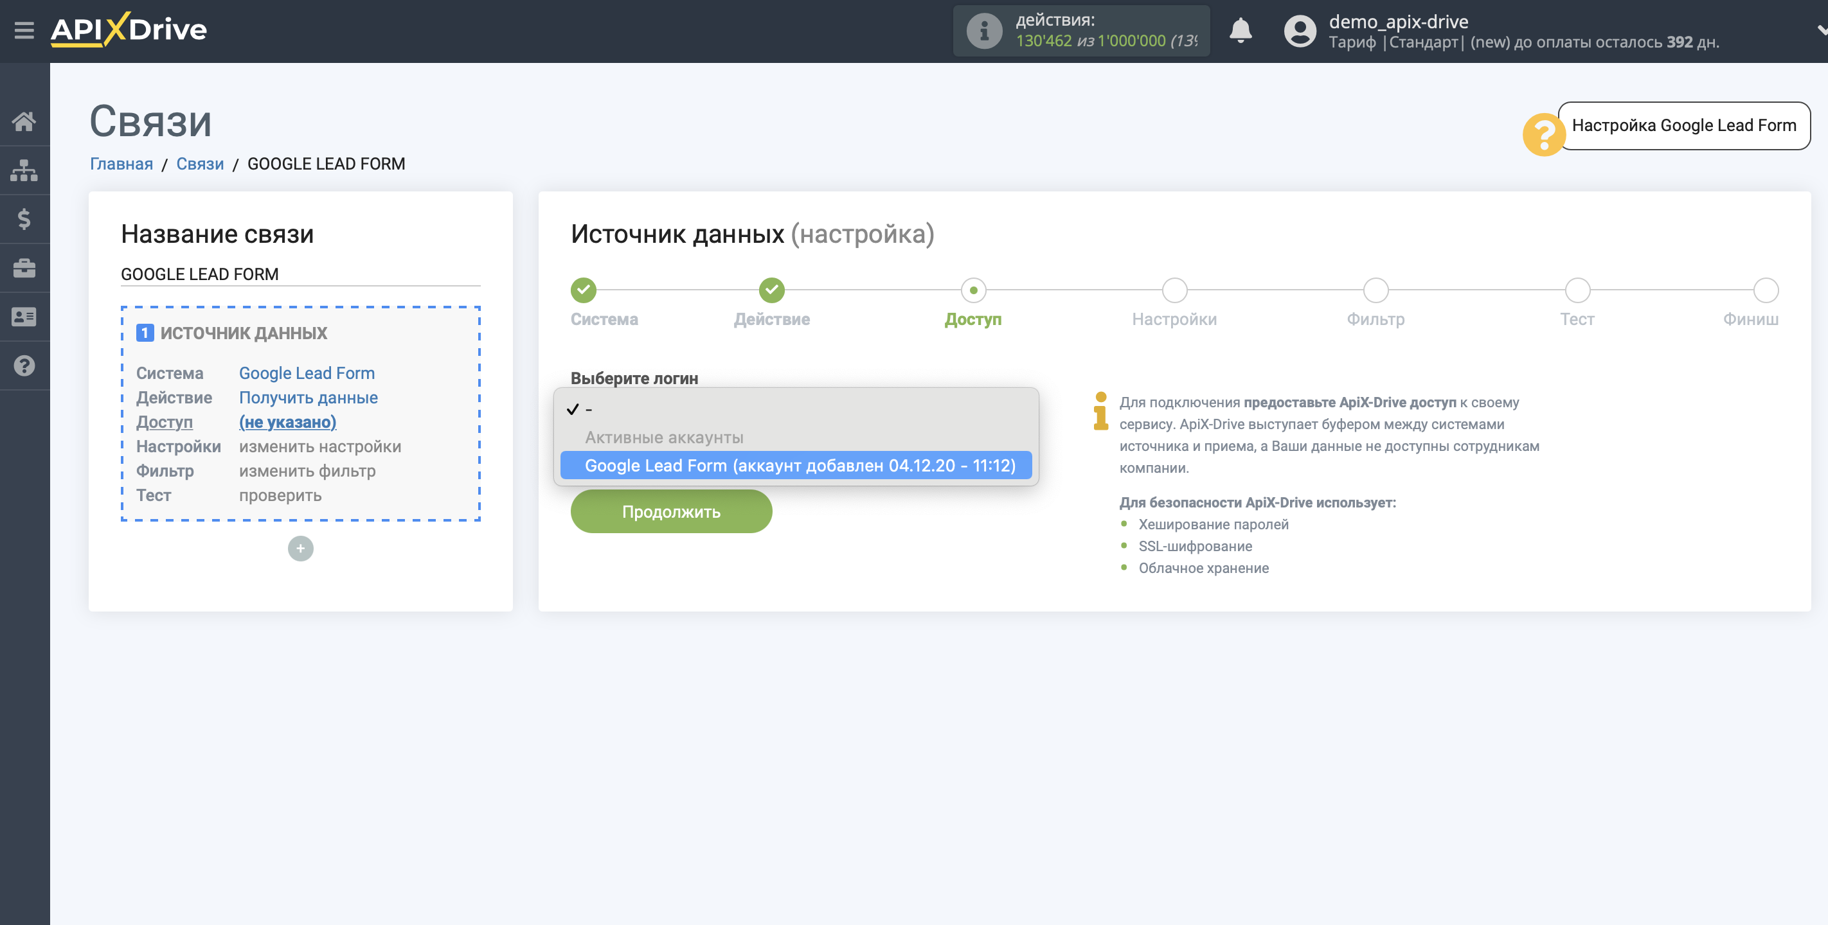
Task: Click the user avatar icon
Action: (1299, 30)
